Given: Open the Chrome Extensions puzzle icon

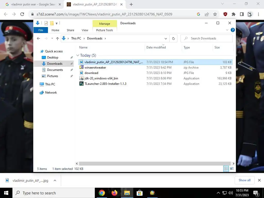Looking at the screenshot, I should pos(234,14).
